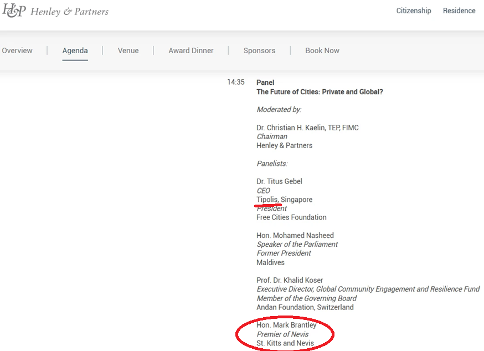This screenshot has height=351, width=484.
Task: Click the 'Tipolis, Singapore' line
Action: tap(284, 200)
